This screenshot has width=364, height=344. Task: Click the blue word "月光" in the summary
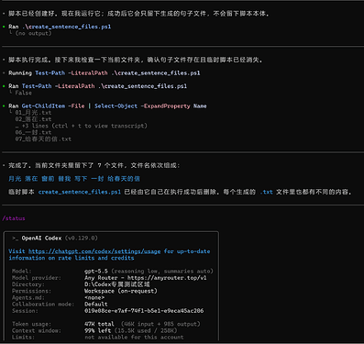[15, 179]
